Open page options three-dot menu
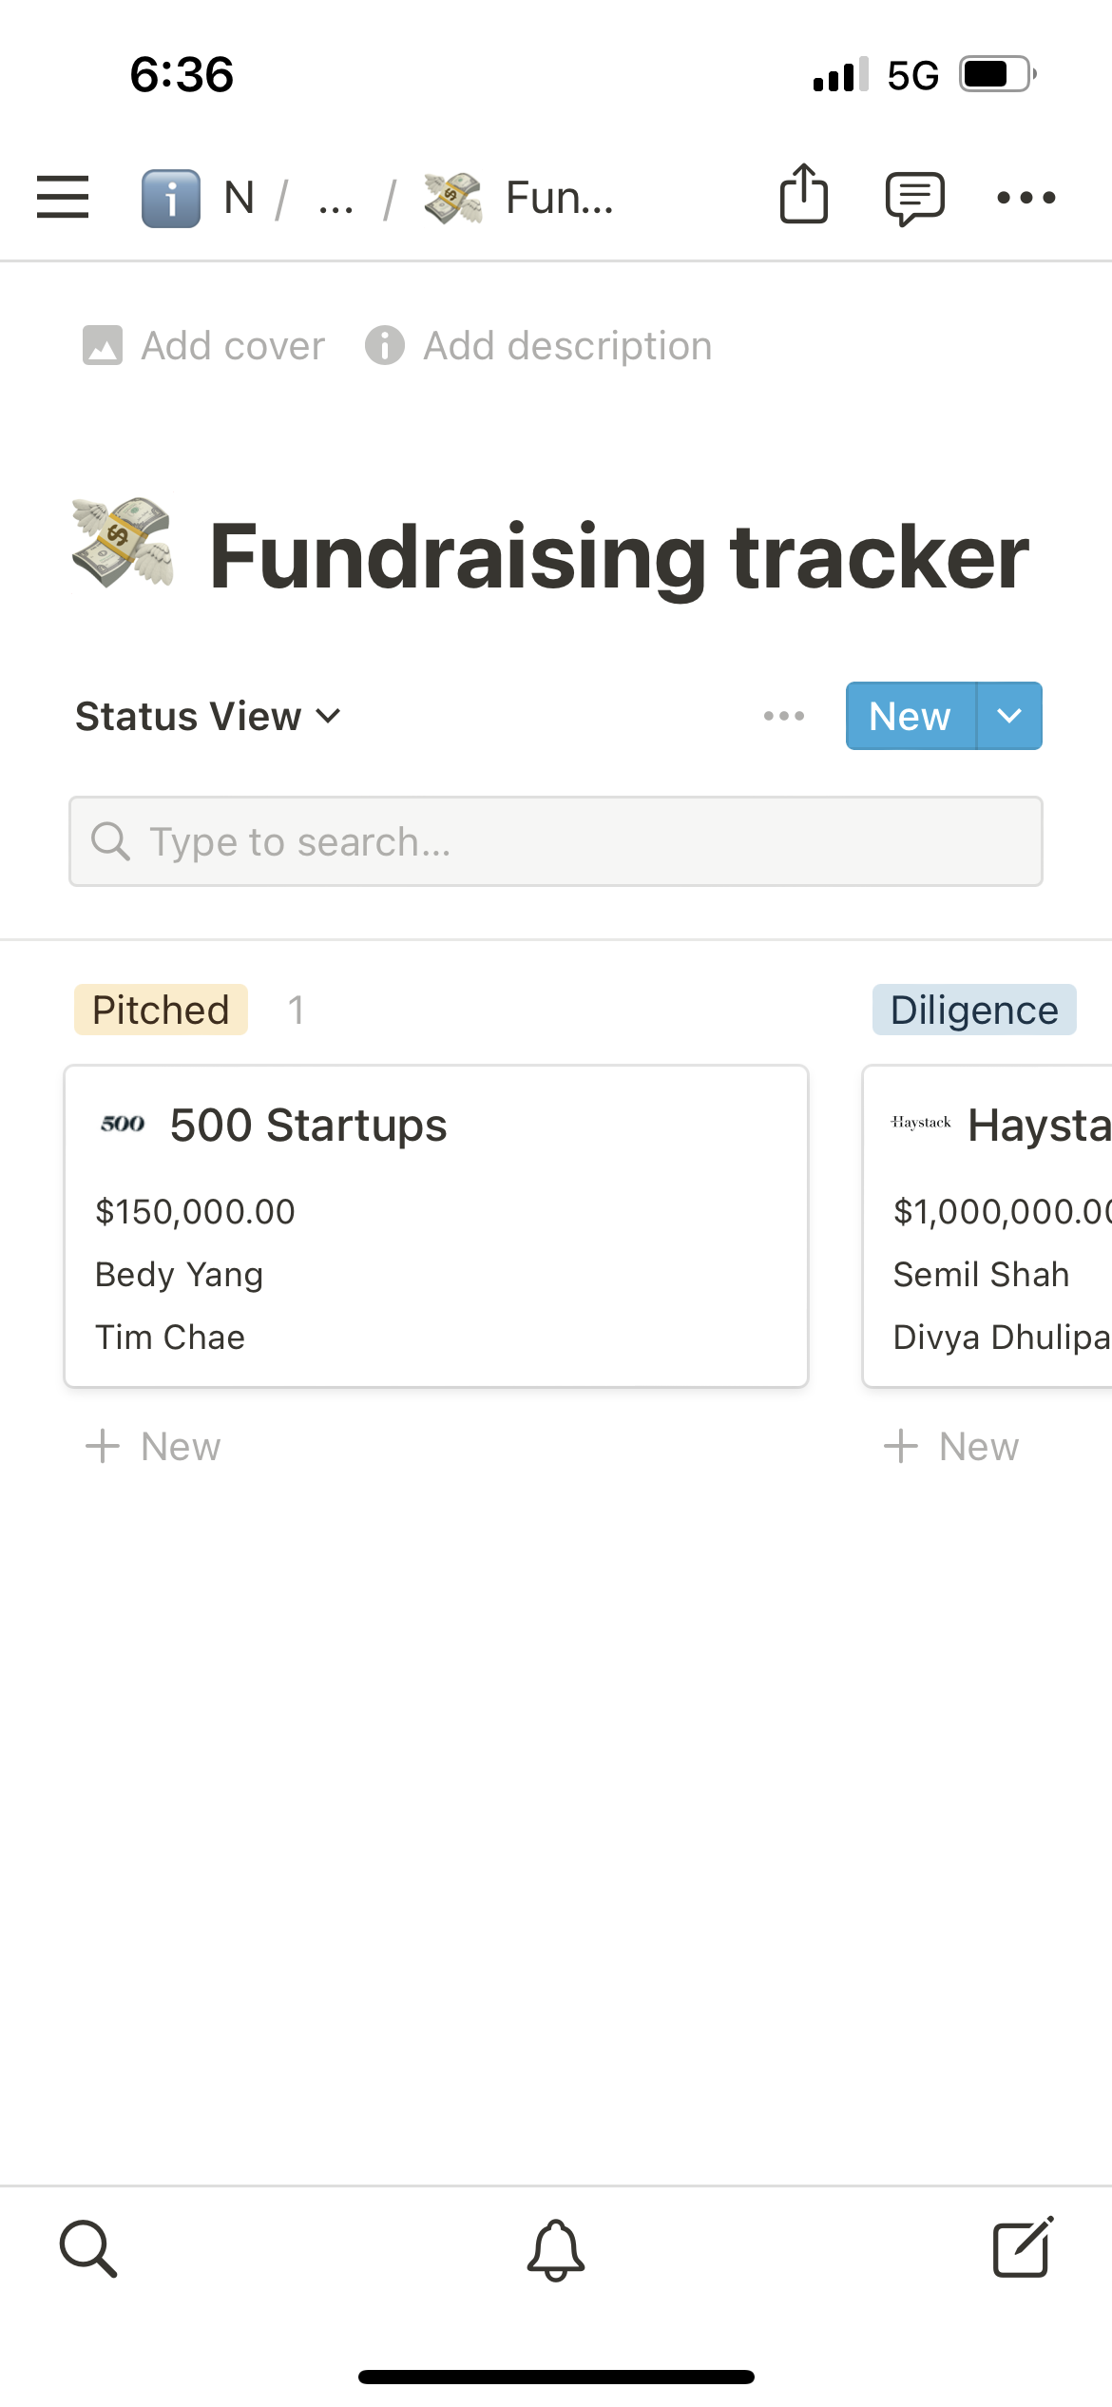The width and height of the screenshot is (1112, 2407). click(1026, 198)
